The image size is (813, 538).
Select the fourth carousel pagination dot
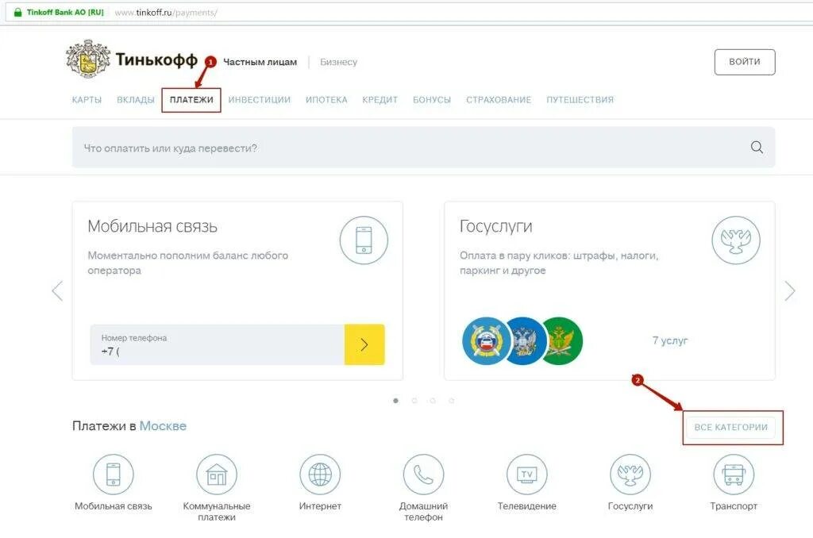452,401
